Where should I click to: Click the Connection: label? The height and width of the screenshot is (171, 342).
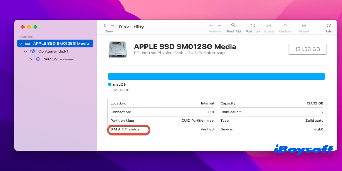pyautogui.click(x=121, y=112)
